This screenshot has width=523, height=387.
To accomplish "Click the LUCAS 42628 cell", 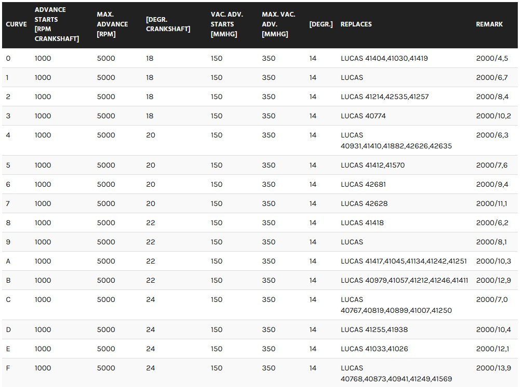I will point(364,203).
